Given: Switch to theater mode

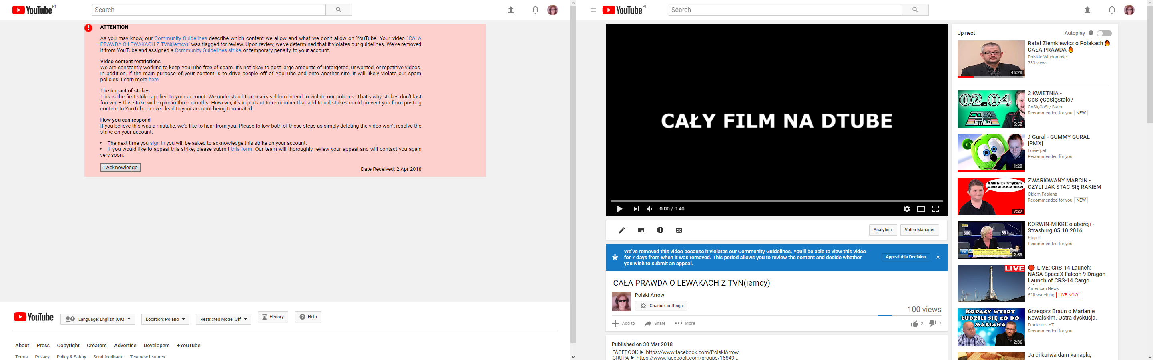Looking at the screenshot, I should pyautogui.click(x=921, y=209).
